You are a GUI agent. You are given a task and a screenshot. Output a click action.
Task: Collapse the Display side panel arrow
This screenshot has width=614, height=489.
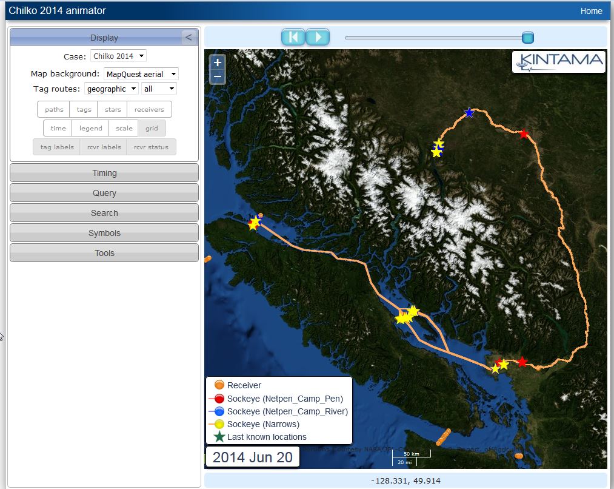[189, 38]
